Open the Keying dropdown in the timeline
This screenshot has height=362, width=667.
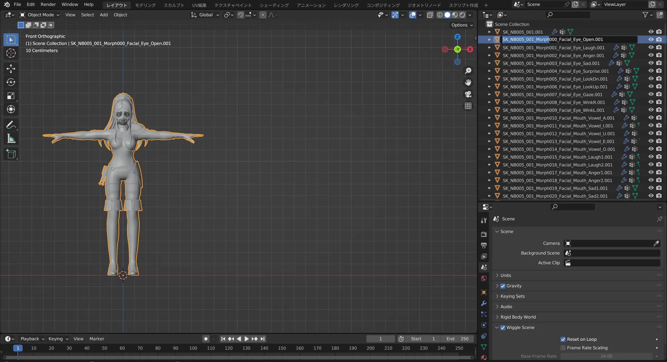[58, 339]
